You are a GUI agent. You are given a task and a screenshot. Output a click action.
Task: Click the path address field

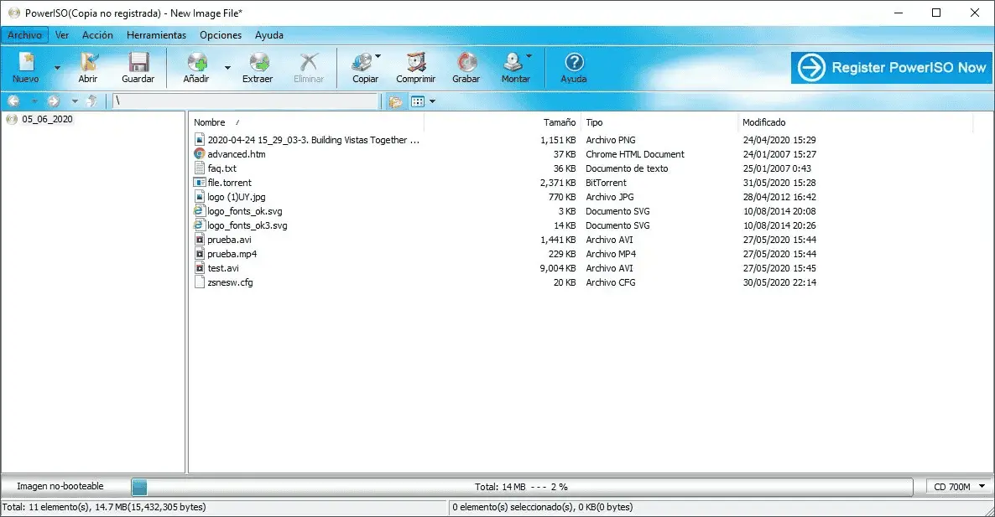(x=246, y=101)
